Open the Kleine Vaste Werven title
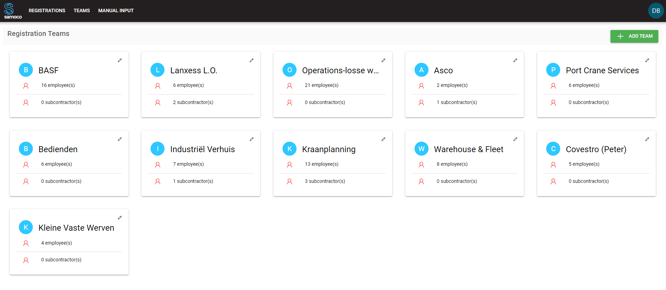The width and height of the screenshot is (666, 290). [x=76, y=228]
